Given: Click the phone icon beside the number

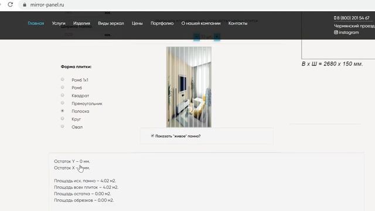Looking at the screenshot, I should (335, 18).
